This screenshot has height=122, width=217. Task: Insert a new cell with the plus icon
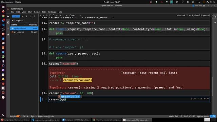coord(44,16)
